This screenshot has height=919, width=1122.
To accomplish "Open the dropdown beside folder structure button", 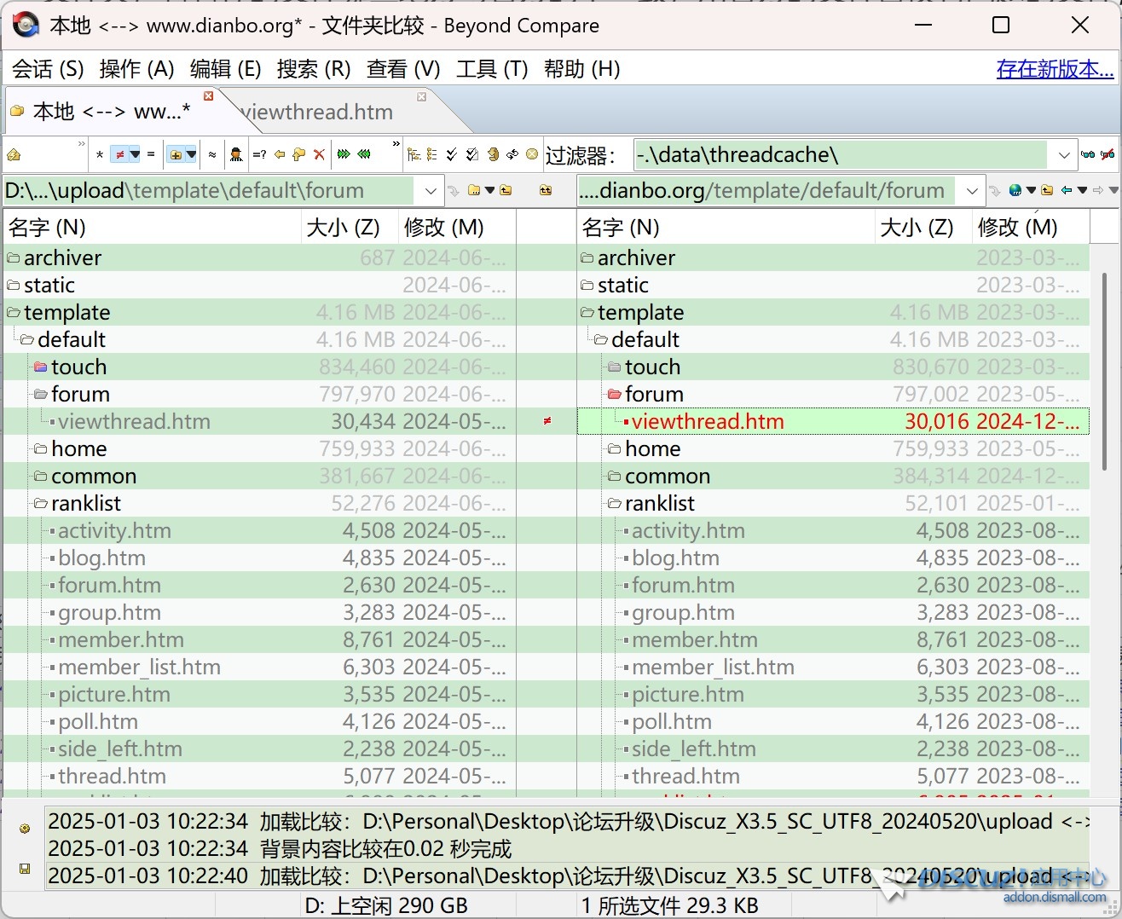I will [x=190, y=154].
